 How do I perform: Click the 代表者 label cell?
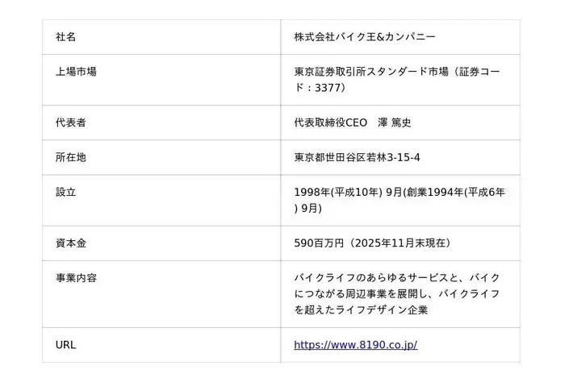71,122
